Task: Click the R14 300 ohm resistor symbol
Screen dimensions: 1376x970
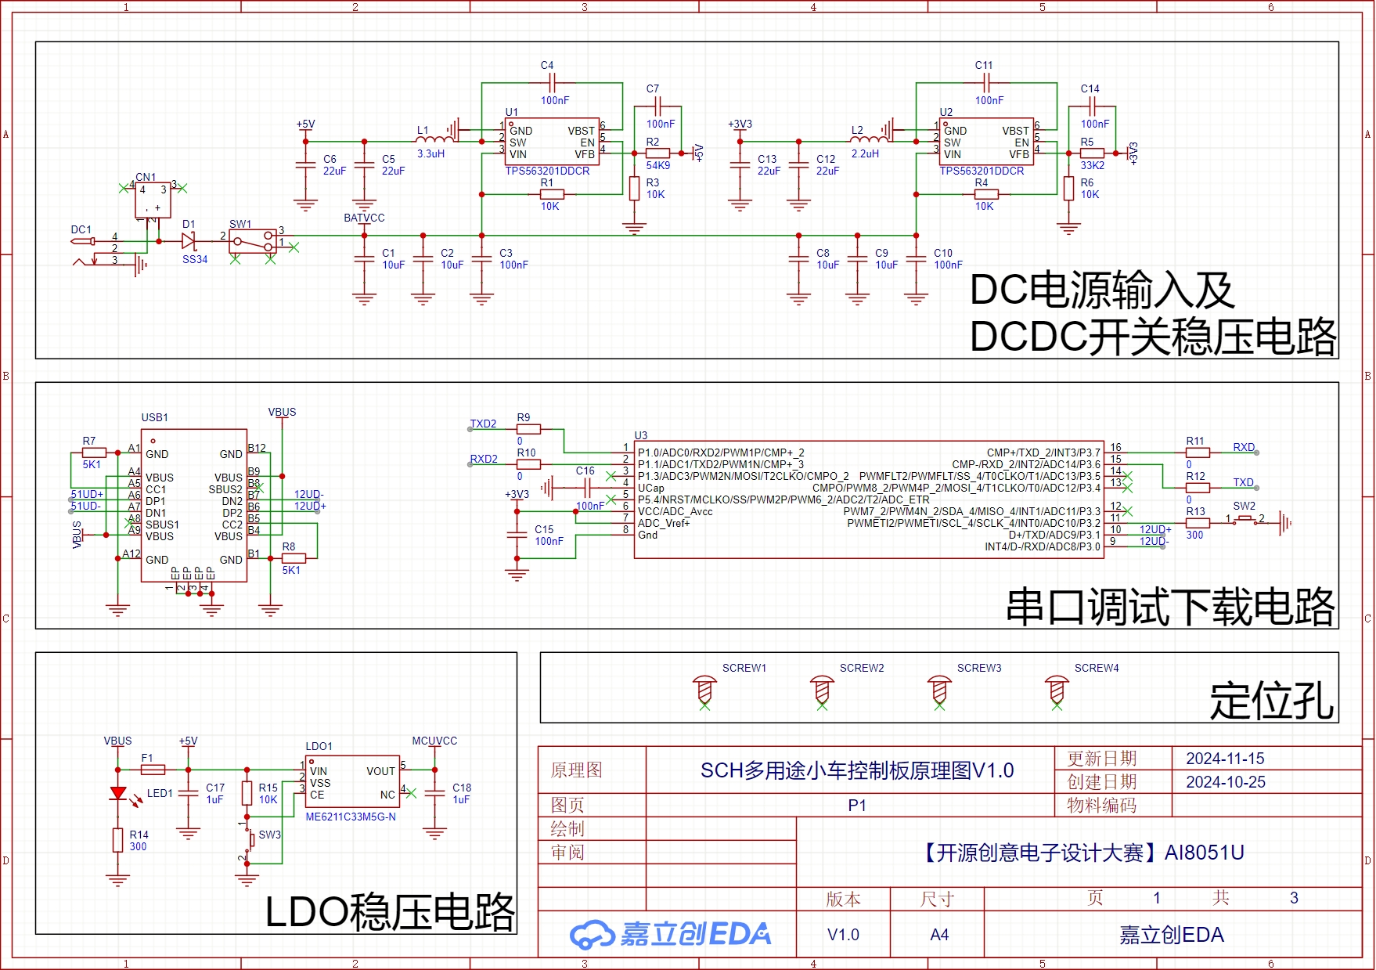Action: coord(117,840)
